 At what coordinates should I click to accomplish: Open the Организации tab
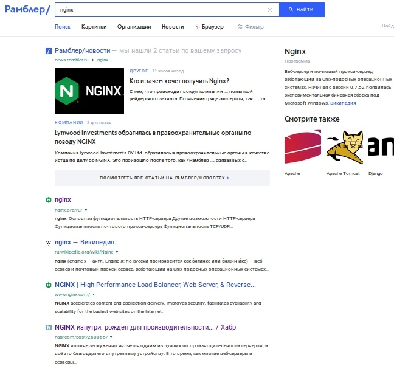[x=134, y=27]
